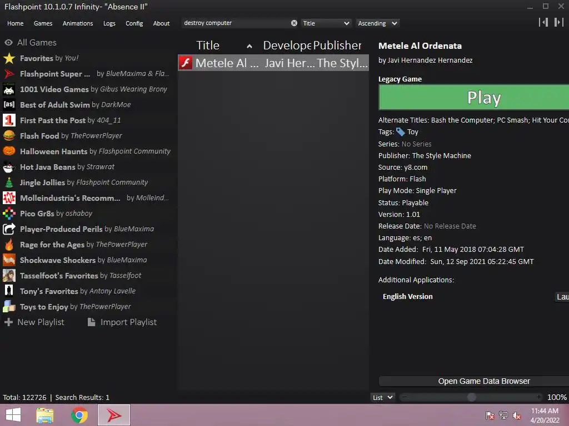Click the network tray icon

point(503,415)
